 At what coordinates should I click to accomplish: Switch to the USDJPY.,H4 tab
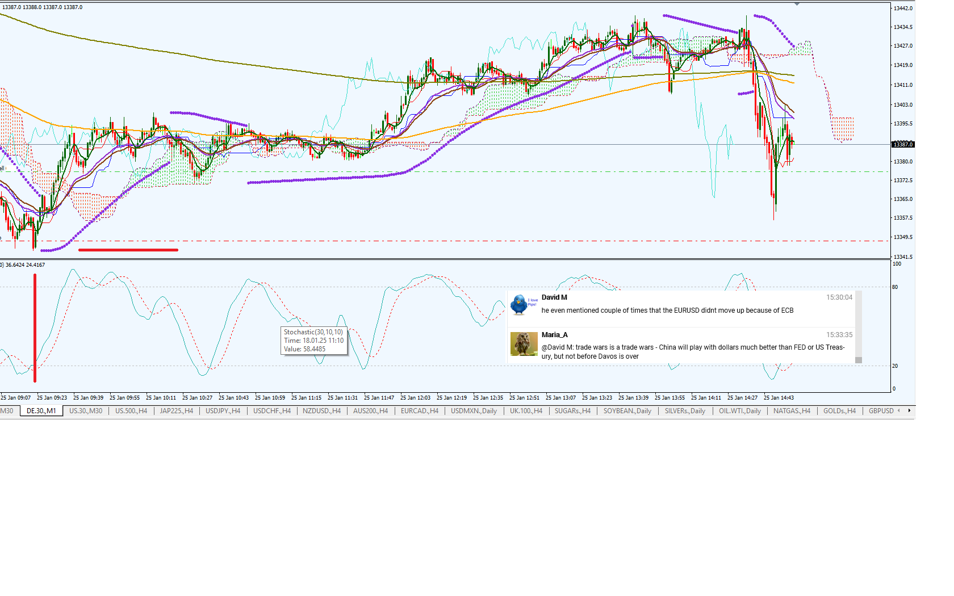223,411
